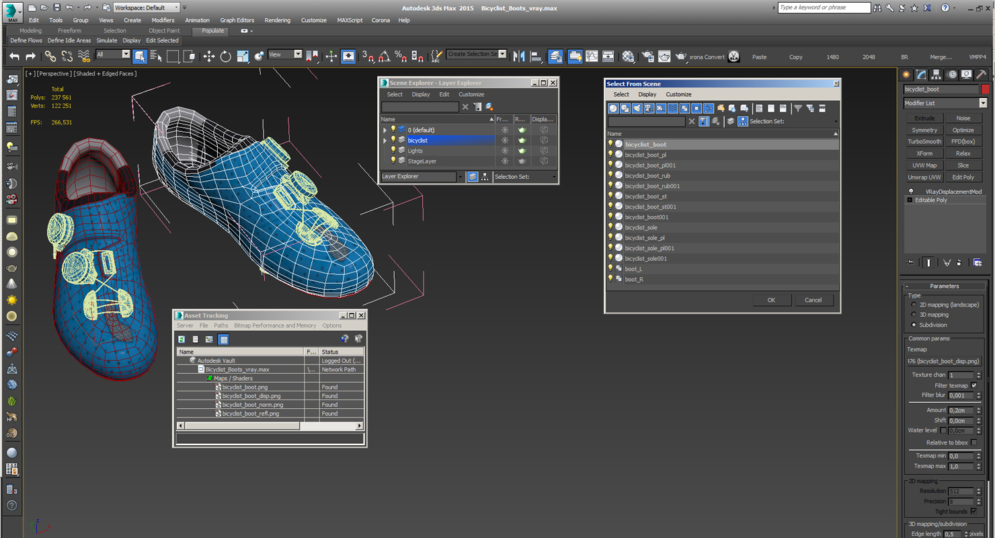This screenshot has width=995, height=538.
Task: Click the Amount 0,2cm value field
Action: point(961,410)
